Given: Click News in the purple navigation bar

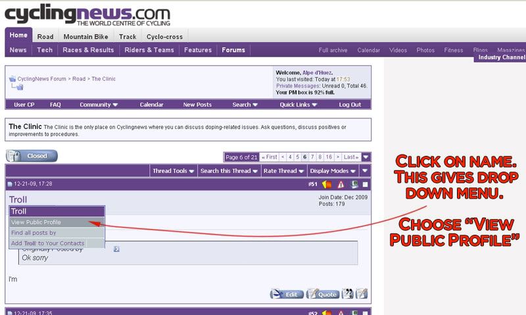Looking at the screenshot, I should click(18, 49).
